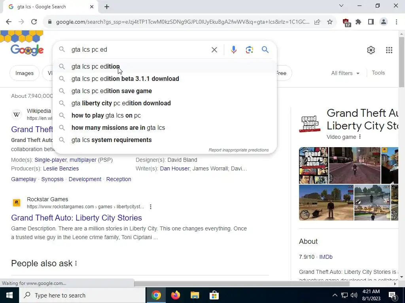405x303 pixels.
Task: Report inappropriate predictions link
Action: coord(238,150)
